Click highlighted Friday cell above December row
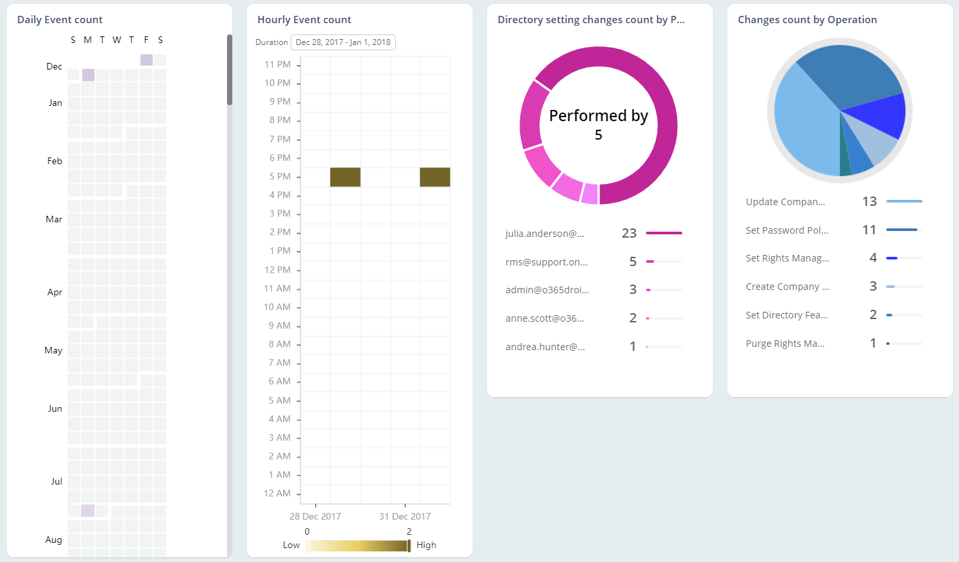 point(146,60)
